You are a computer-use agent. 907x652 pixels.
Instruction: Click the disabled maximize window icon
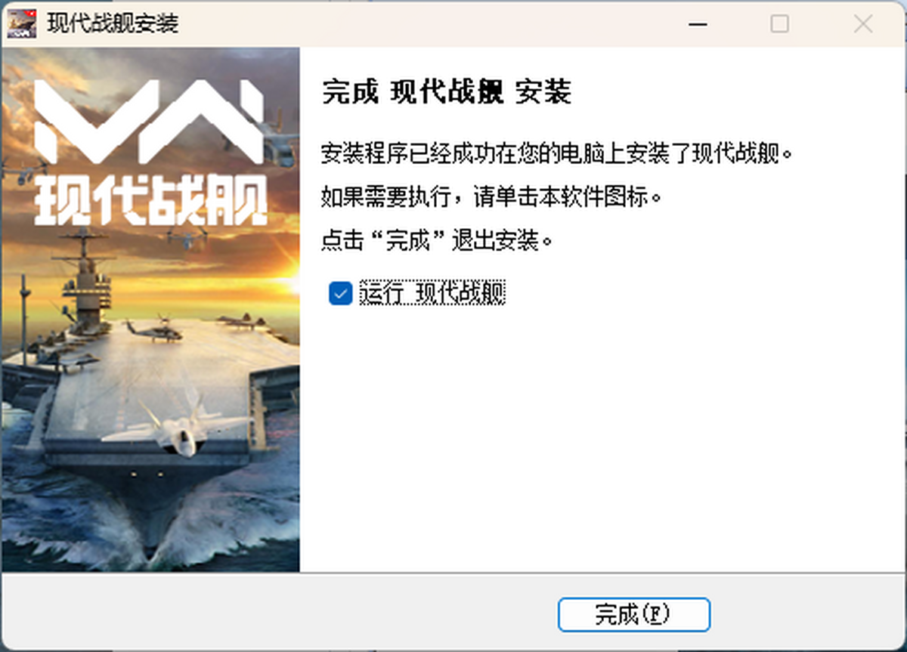[x=779, y=24]
